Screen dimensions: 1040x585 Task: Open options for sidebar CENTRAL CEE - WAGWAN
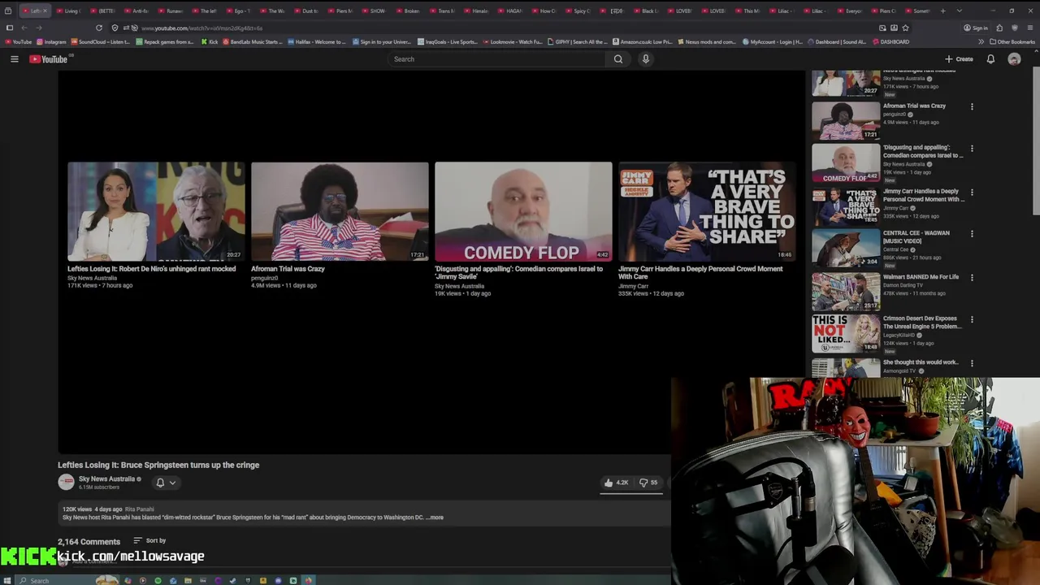click(972, 234)
